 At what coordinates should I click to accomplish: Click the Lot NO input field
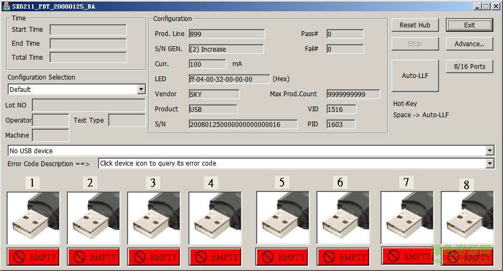pyautogui.click(x=89, y=105)
